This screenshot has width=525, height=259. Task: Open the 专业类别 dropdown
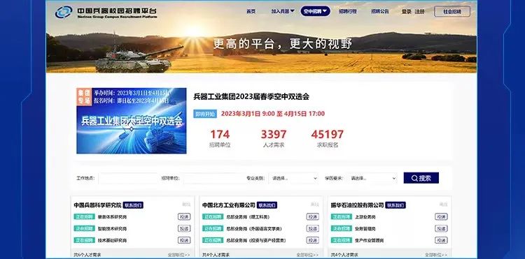[x=293, y=178]
